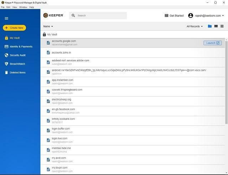
Task: Click the Security Audit shield icon
Action: click(x=6, y=55)
